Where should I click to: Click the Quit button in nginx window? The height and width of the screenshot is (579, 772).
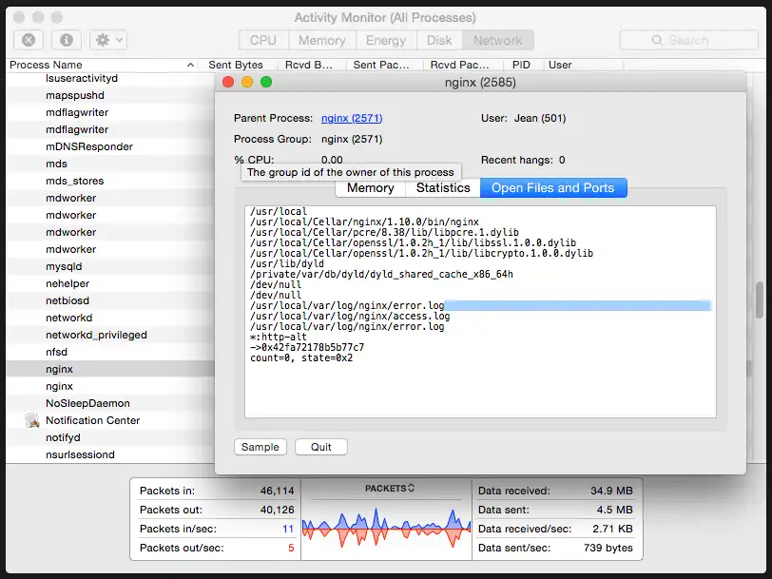tap(321, 447)
